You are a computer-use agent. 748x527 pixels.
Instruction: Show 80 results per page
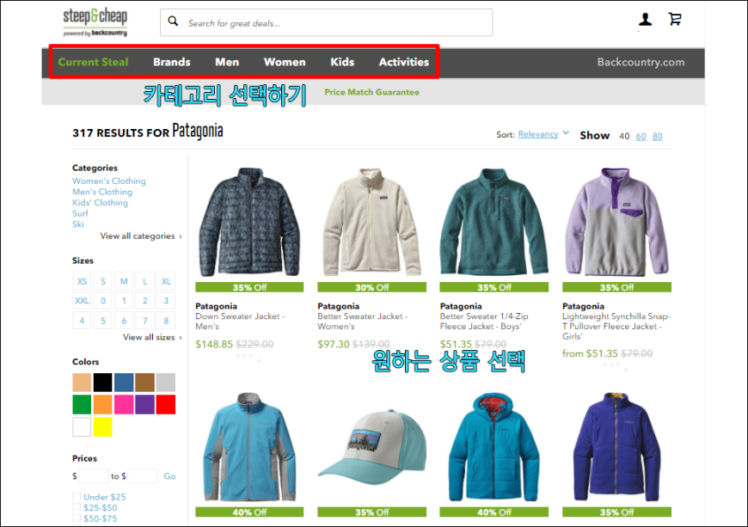(658, 137)
